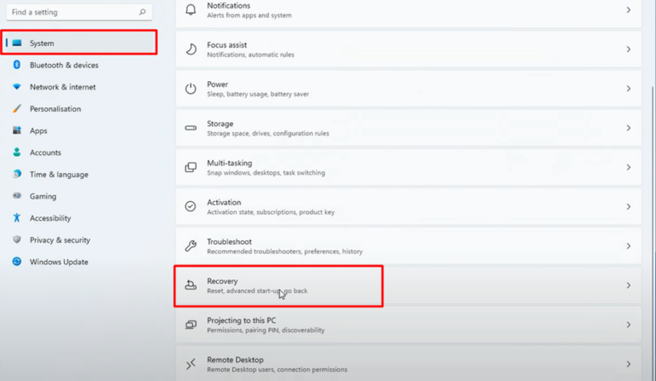This screenshot has width=656, height=381.
Task: Click the Bluetooth & devices icon
Action: point(17,65)
